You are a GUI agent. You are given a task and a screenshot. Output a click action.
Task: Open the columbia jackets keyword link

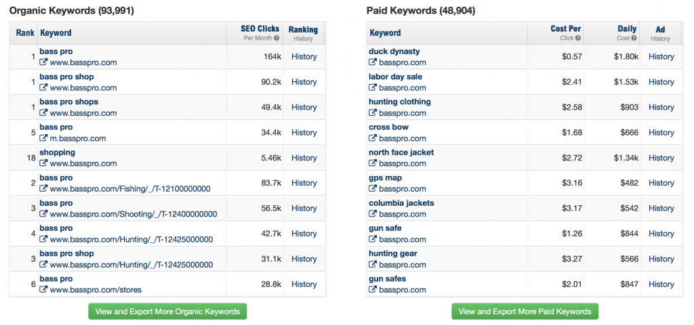[x=401, y=203]
